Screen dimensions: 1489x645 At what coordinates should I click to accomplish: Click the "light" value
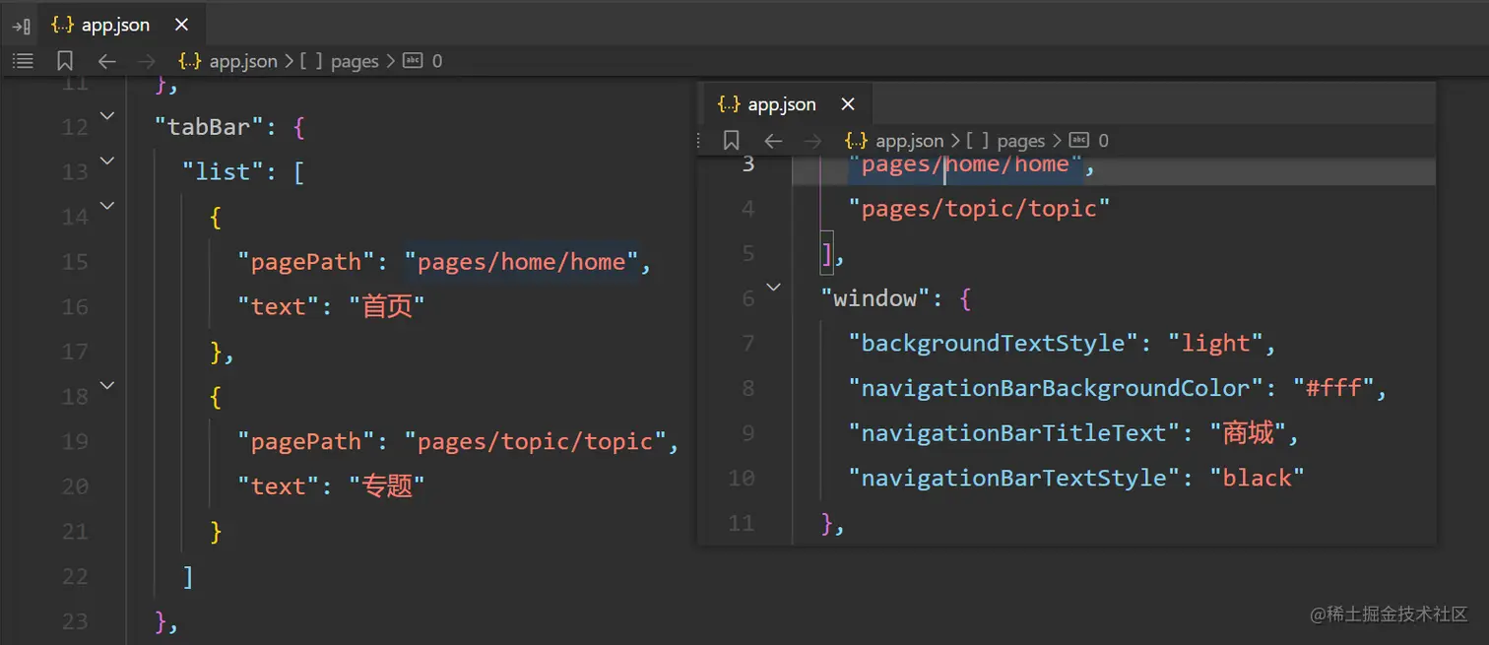coord(1215,344)
